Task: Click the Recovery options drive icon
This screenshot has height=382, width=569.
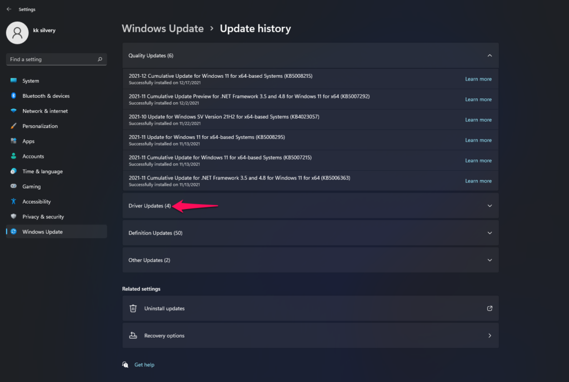Action: coord(133,335)
